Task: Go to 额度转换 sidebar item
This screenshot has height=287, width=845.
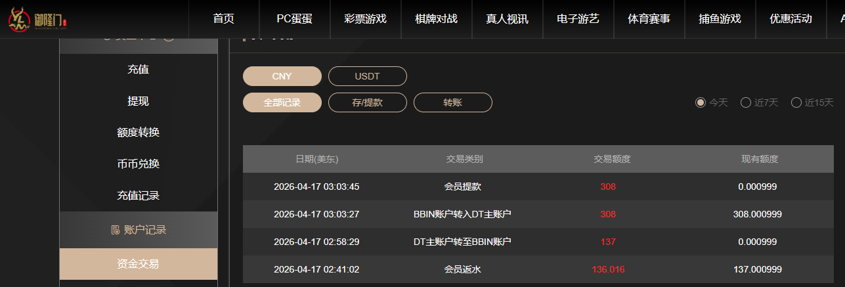Action: pyautogui.click(x=139, y=133)
